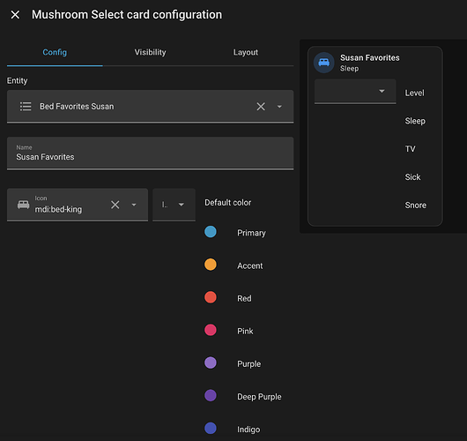
Task: Open the icon color dropdown
Action: click(x=174, y=205)
